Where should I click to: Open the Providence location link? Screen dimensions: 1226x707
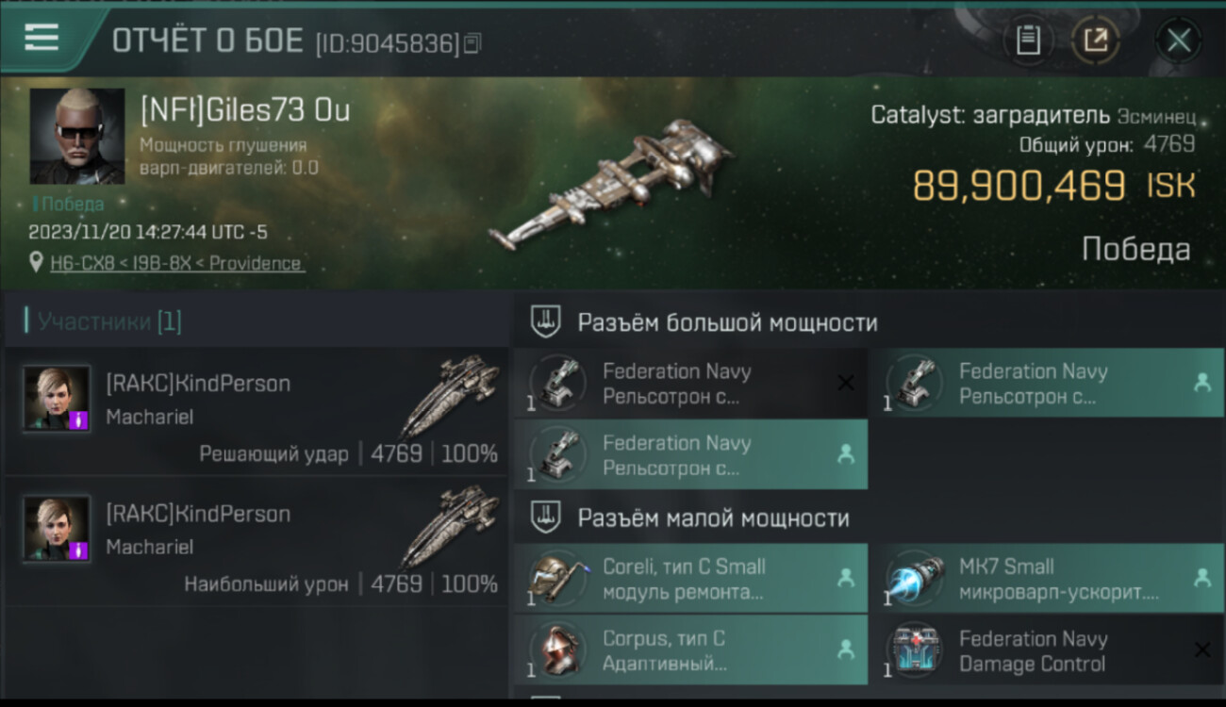coord(177,263)
